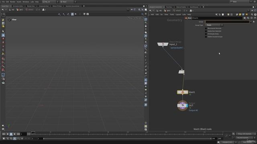
Task: Click the blast1 node name field
Action: 217,18
